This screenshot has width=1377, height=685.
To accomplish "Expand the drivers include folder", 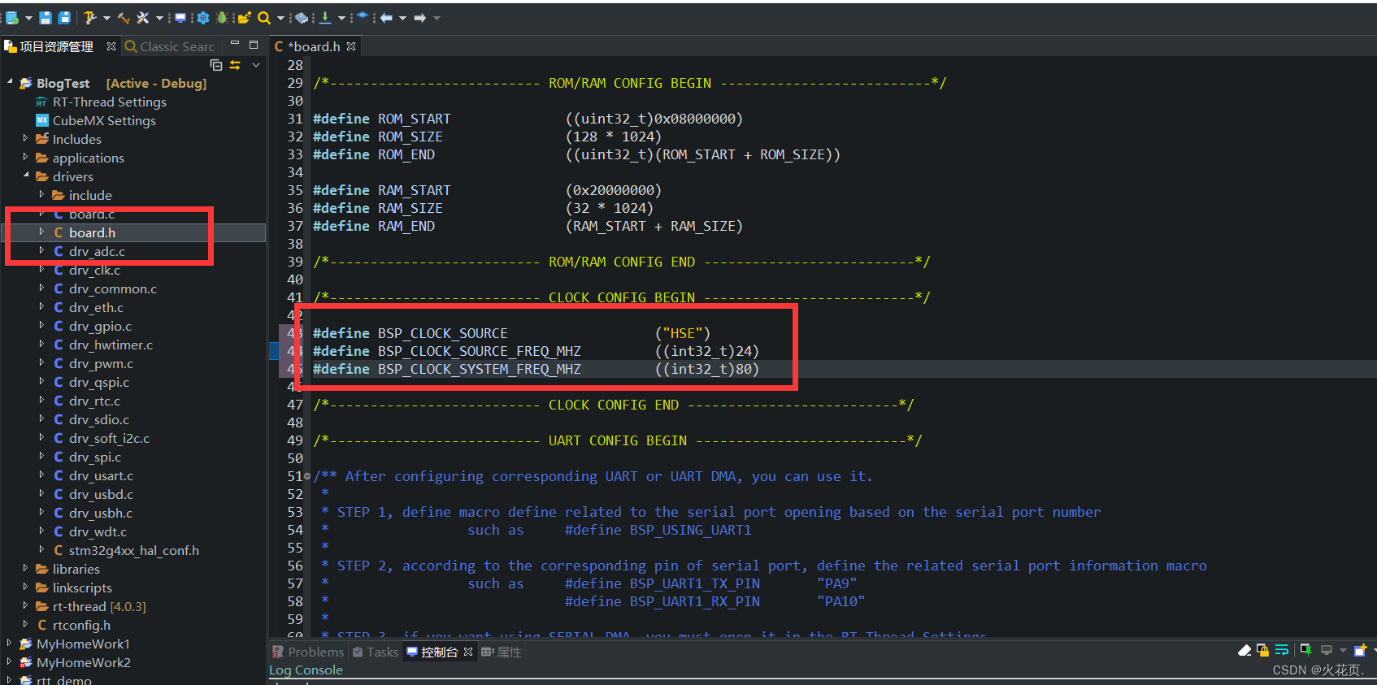I will pos(41,194).
